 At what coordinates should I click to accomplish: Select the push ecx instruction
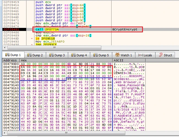pyautogui.click(x=43, y=2)
